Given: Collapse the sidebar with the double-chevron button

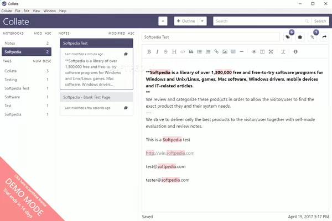Looking at the screenshot, I should click(163, 21).
